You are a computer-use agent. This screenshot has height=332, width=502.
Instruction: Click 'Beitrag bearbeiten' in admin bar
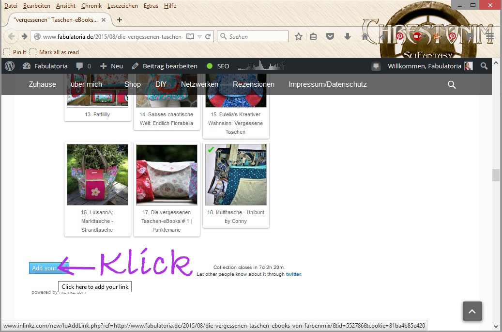point(164,66)
